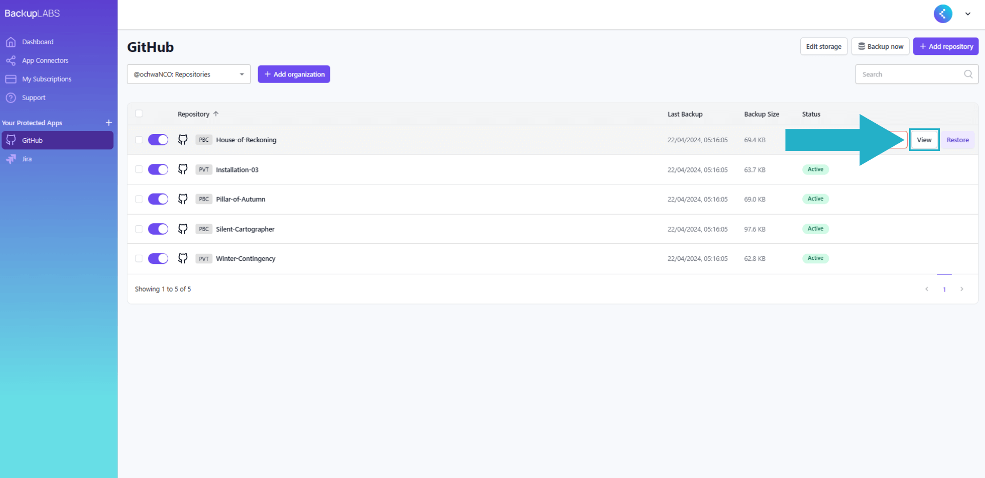985x478 pixels.
Task: Expand the account menu chevron
Action: click(x=968, y=14)
